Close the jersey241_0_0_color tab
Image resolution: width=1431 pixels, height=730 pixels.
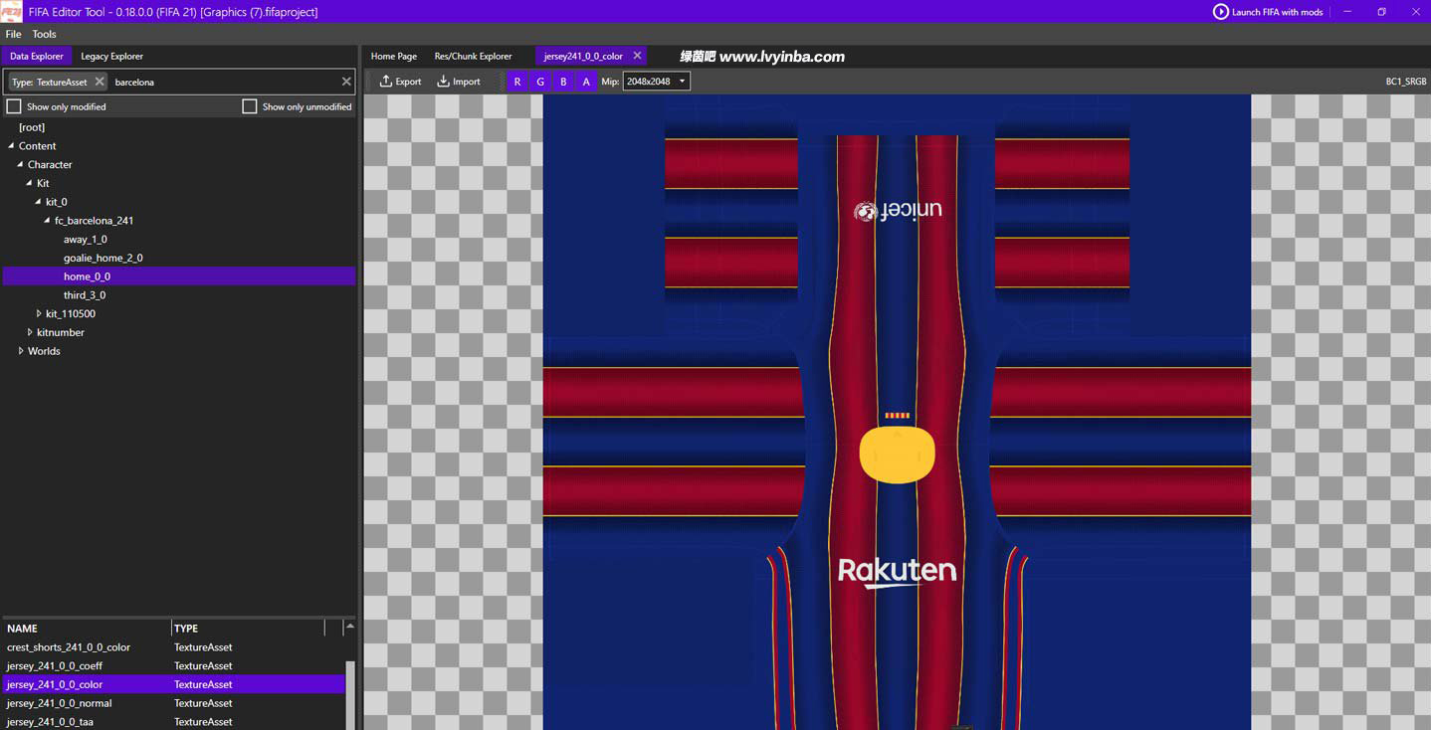[x=637, y=56]
